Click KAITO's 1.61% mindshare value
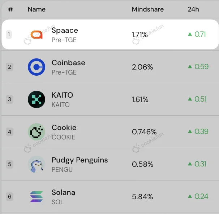This screenshot has width=219, height=214. click(x=140, y=99)
